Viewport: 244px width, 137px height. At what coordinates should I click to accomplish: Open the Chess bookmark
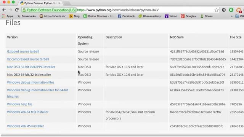tap(206, 16)
